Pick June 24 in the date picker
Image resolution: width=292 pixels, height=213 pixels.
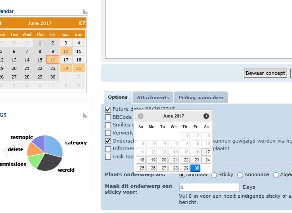(206, 160)
